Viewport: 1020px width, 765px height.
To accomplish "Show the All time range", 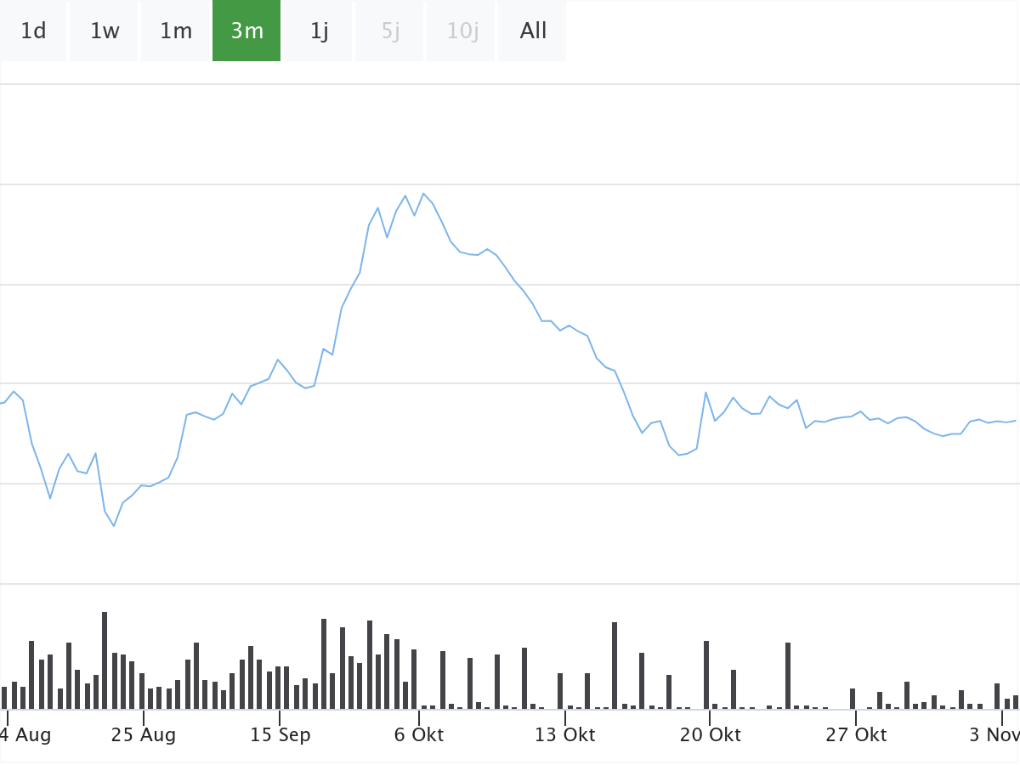I will [533, 31].
